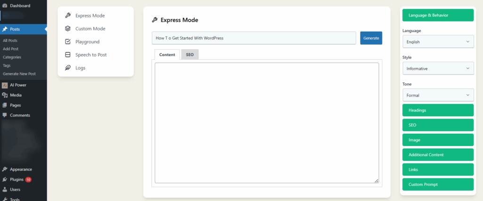This screenshot has width=483, height=201.
Task: Switch to the SEO tab above the editor
Action: (x=190, y=55)
